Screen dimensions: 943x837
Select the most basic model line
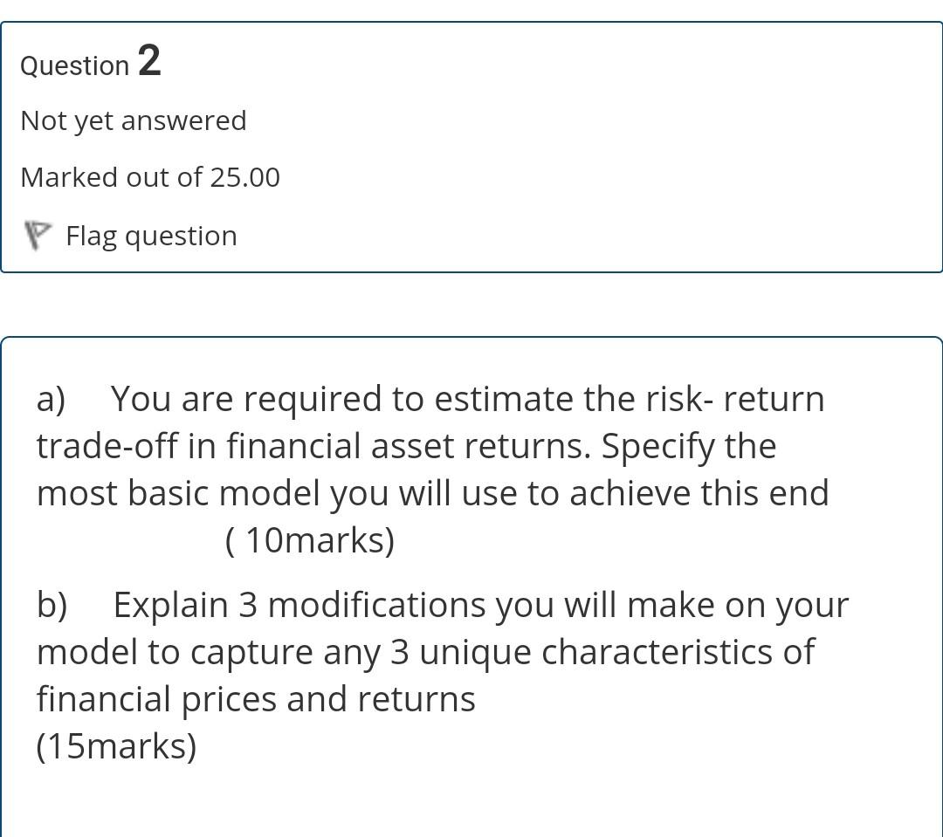[433, 493]
